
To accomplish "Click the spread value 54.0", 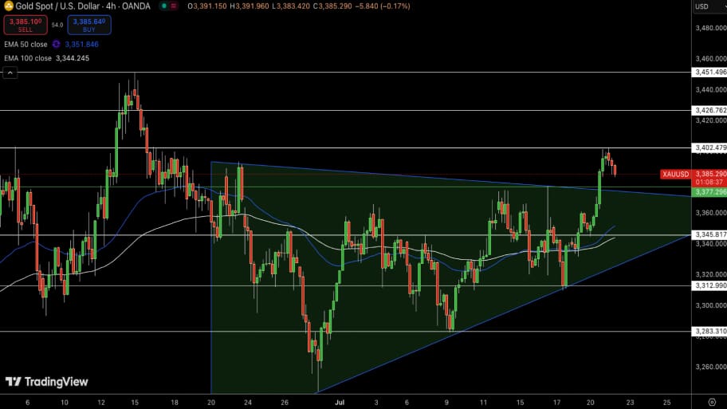I will click(x=57, y=25).
